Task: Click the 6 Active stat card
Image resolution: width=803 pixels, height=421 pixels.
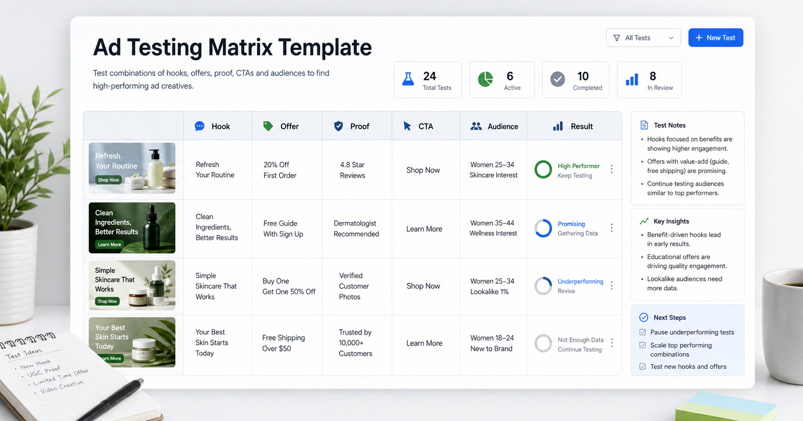Action: pos(502,80)
